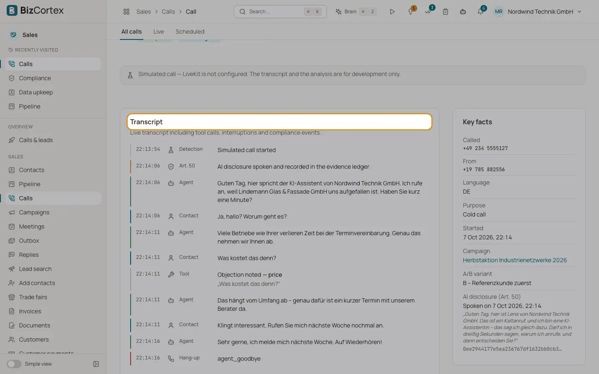This screenshot has width=599, height=374.
Task: Go to Sales in the breadcrumb
Action: [144, 12]
